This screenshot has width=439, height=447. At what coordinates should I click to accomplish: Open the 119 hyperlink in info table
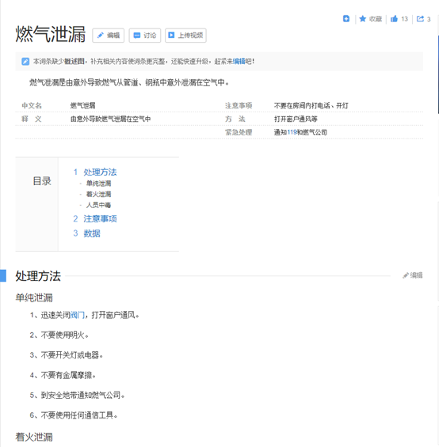292,132
